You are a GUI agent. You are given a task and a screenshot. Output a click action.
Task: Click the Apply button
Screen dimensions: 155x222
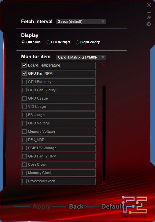coord(42,206)
